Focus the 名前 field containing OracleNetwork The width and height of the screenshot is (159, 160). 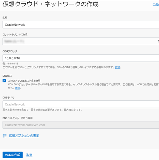81,25
